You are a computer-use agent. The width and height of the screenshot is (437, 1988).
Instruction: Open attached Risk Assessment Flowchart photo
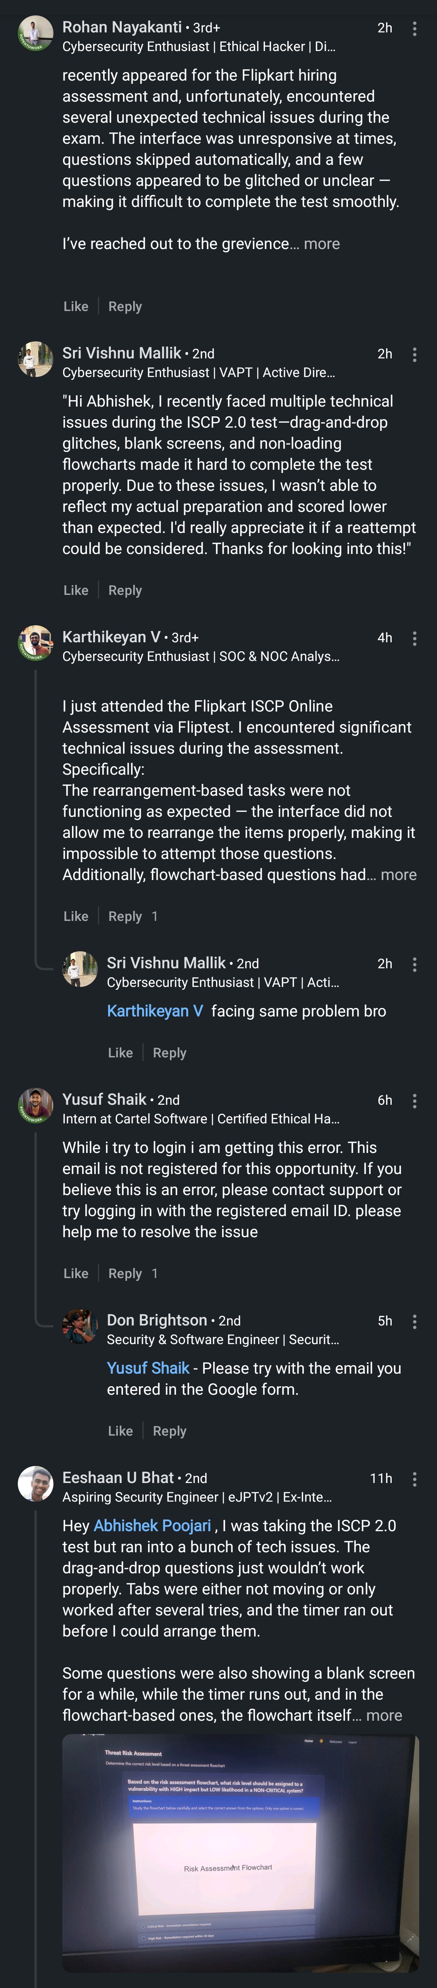click(240, 1853)
